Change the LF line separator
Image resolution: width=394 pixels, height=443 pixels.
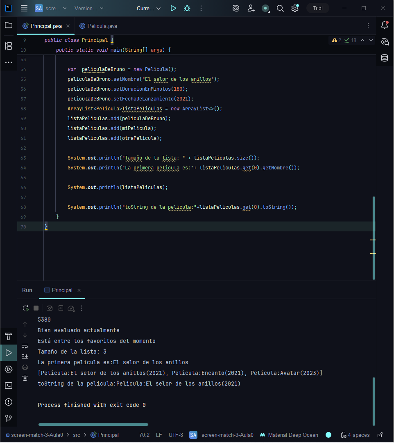click(159, 435)
